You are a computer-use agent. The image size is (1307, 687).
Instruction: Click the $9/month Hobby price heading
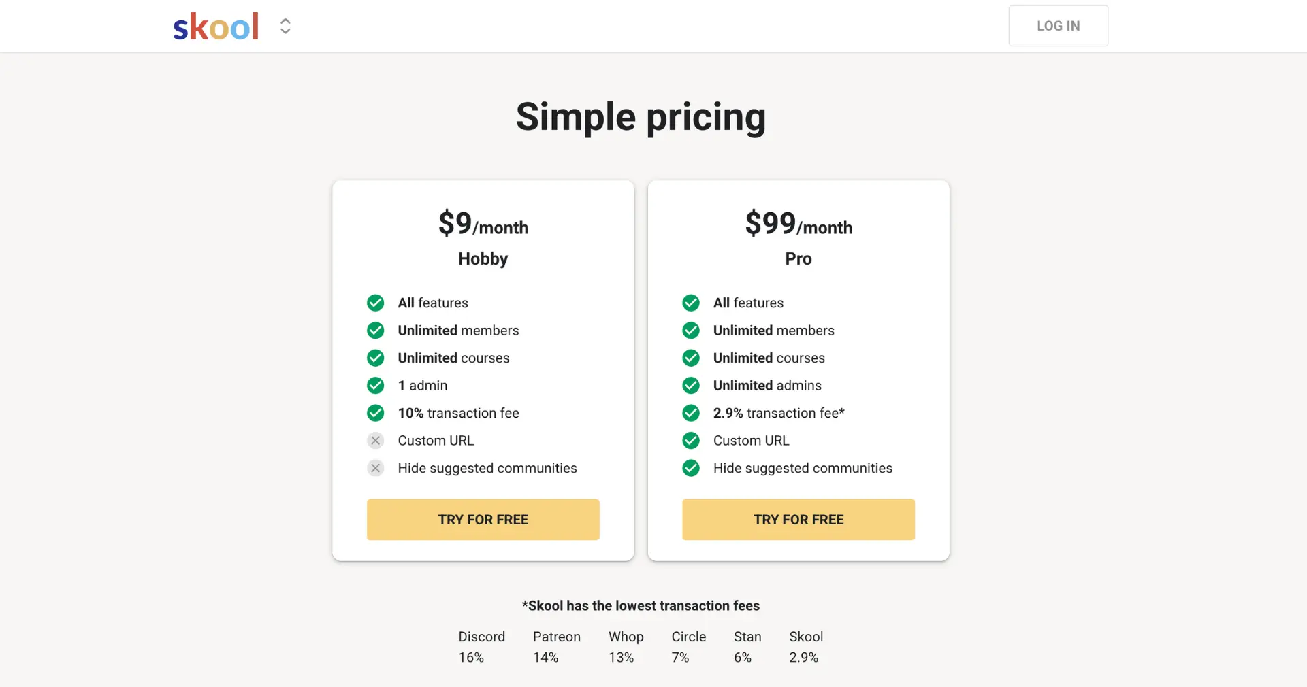click(483, 224)
